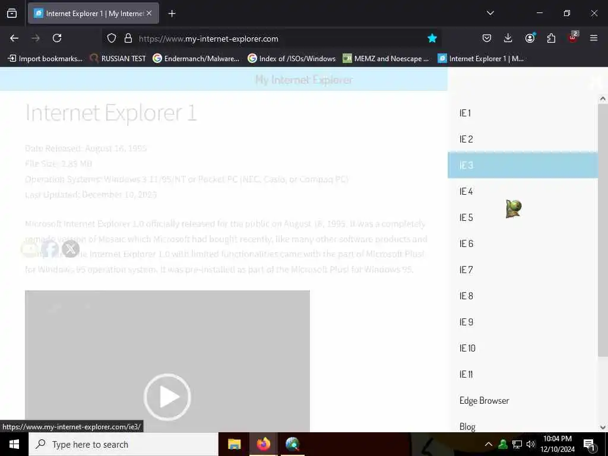Go back one page
The width and height of the screenshot is (608, 456).
pos(14,38)
